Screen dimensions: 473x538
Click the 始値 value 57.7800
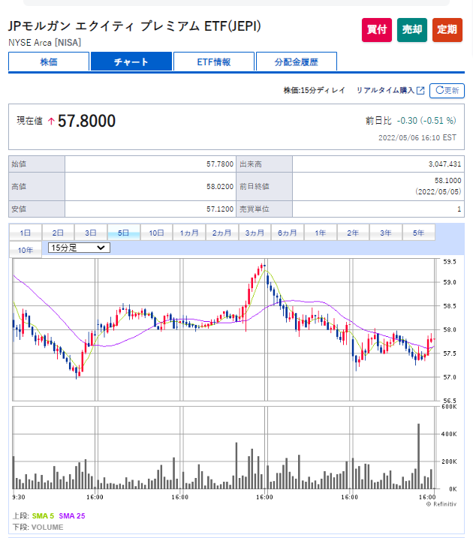[220, 164]
